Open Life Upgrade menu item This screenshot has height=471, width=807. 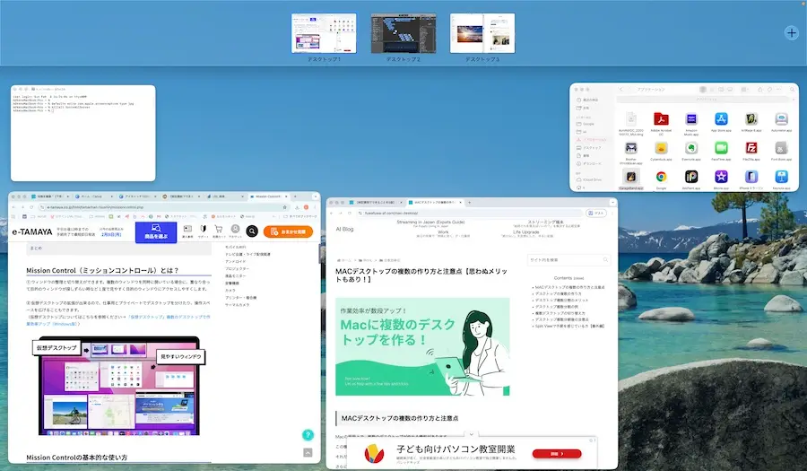coord(526,233)
